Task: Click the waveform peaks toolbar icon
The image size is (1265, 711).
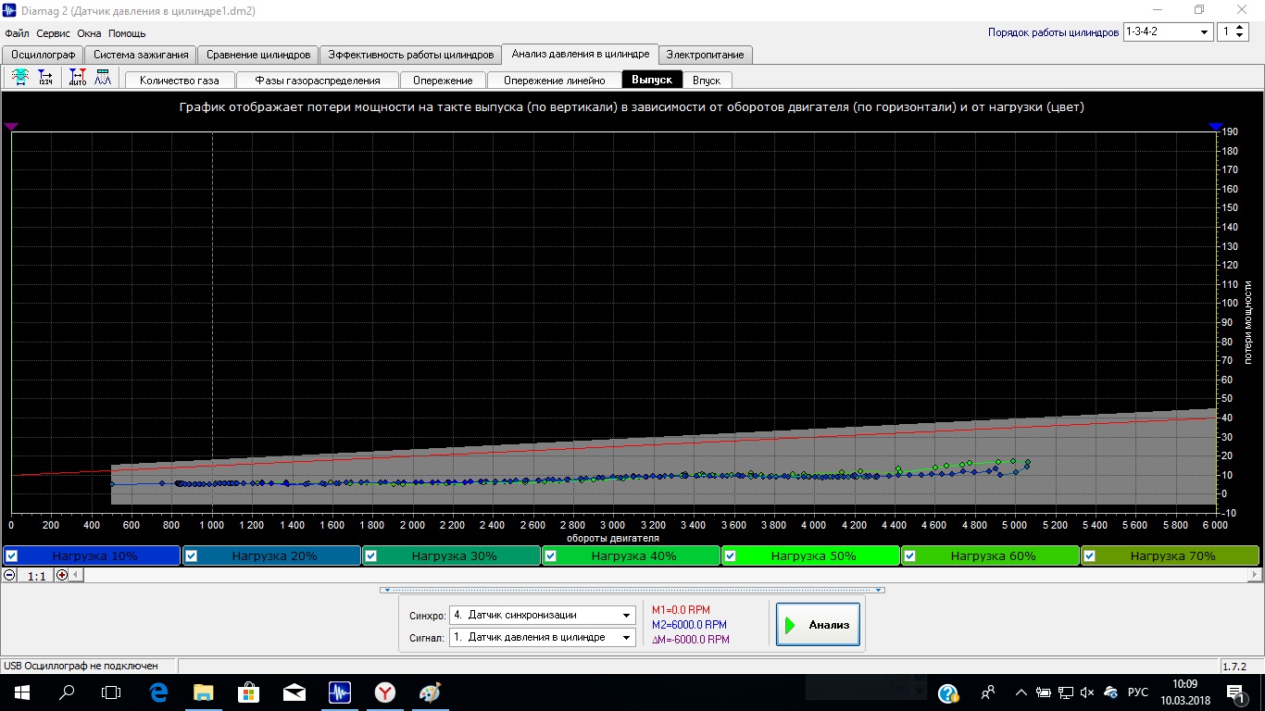Action: (x=102, y=79)
